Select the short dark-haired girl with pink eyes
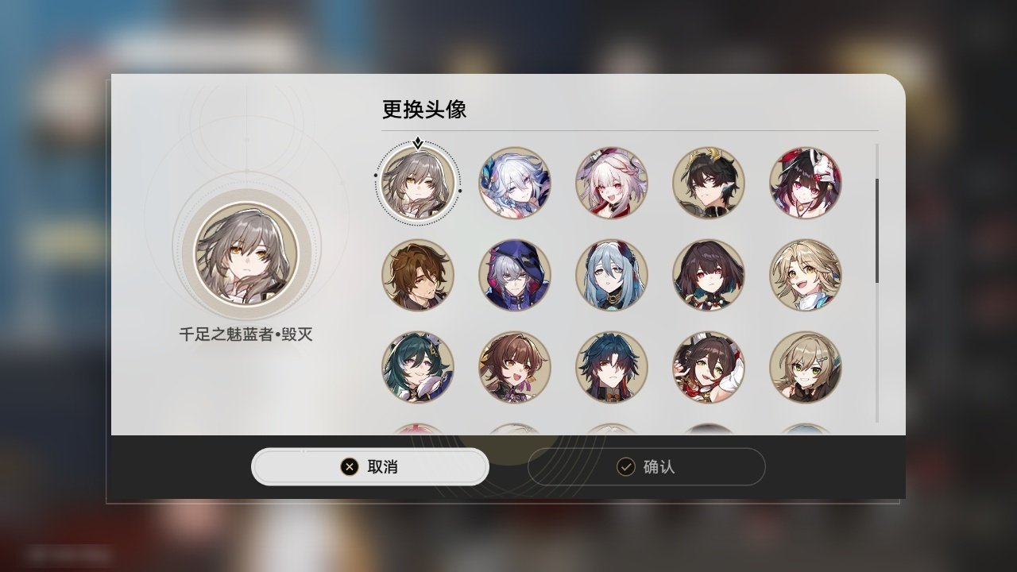1017x572 pixels. (709, 275)
